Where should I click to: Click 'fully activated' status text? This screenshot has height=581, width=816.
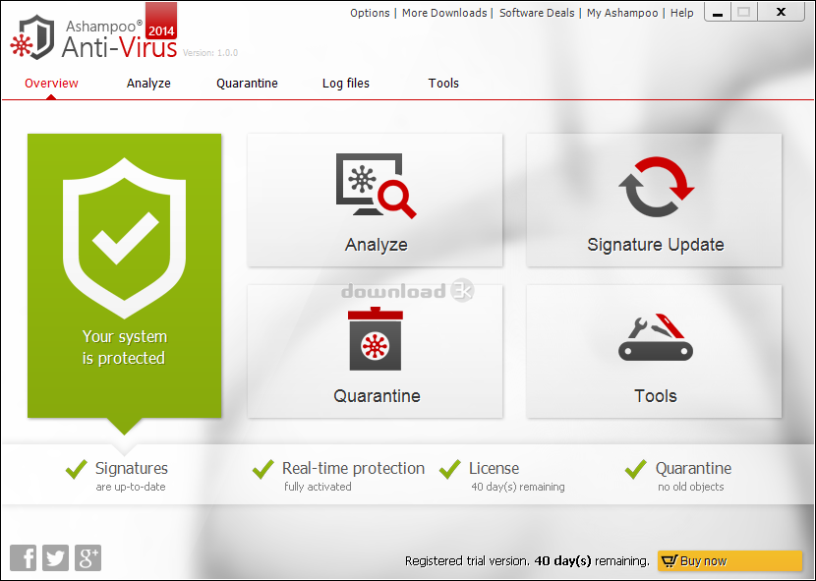coord(318,487)
